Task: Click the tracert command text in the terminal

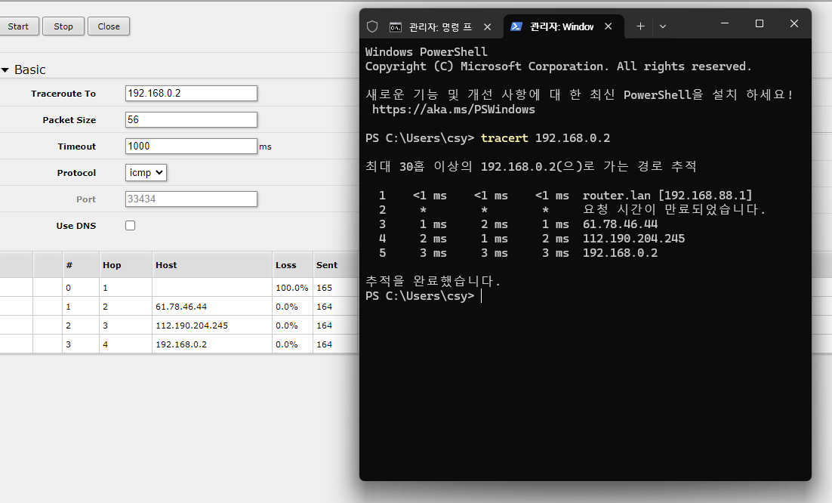Action: [x=504, y=138]
